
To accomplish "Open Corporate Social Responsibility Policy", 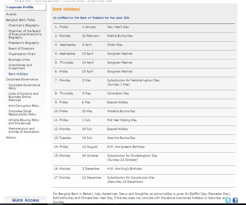I will click(x=23, y=113).
